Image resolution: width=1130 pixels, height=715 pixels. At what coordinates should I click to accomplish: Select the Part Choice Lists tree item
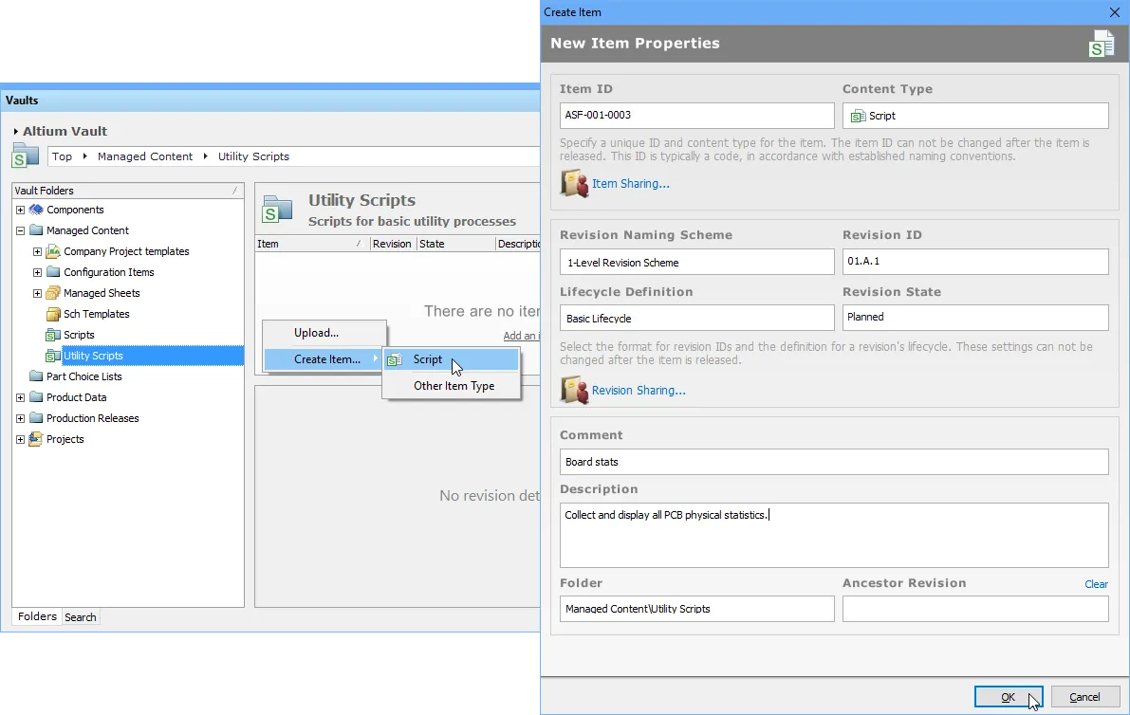click(84, 376)
